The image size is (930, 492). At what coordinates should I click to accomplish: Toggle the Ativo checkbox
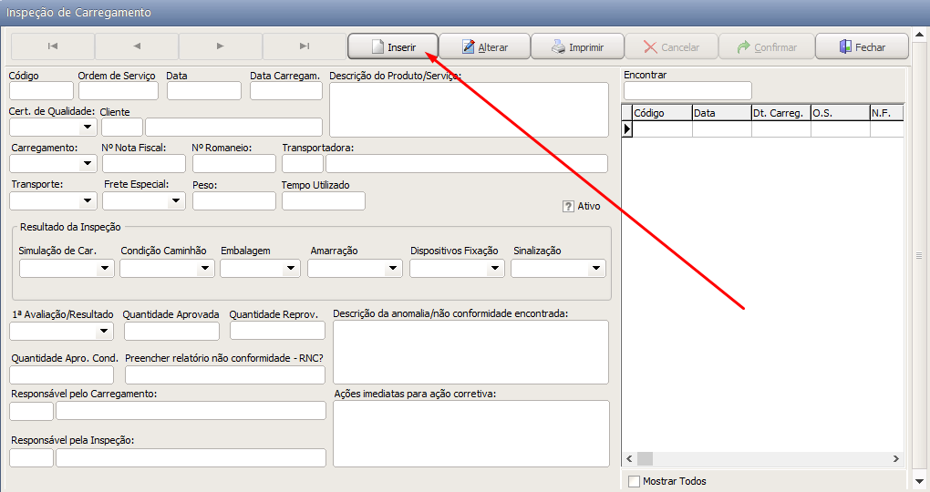(568, 206)
